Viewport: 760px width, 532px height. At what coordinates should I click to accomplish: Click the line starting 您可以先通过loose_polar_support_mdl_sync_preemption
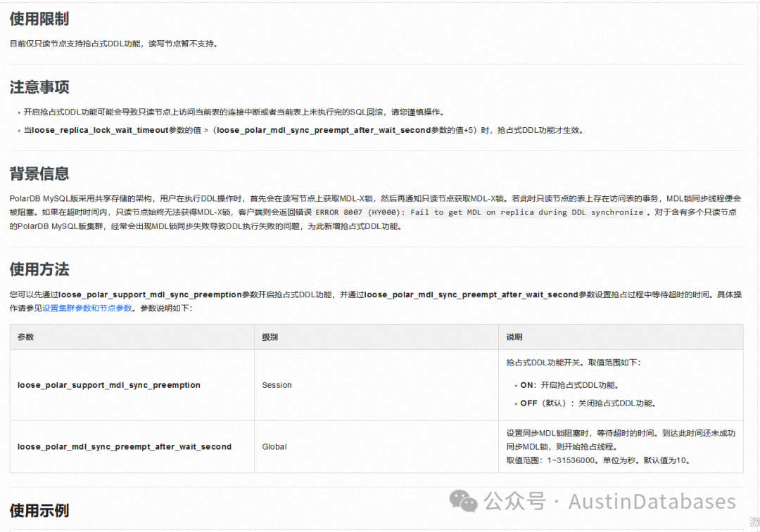[376, 294]
